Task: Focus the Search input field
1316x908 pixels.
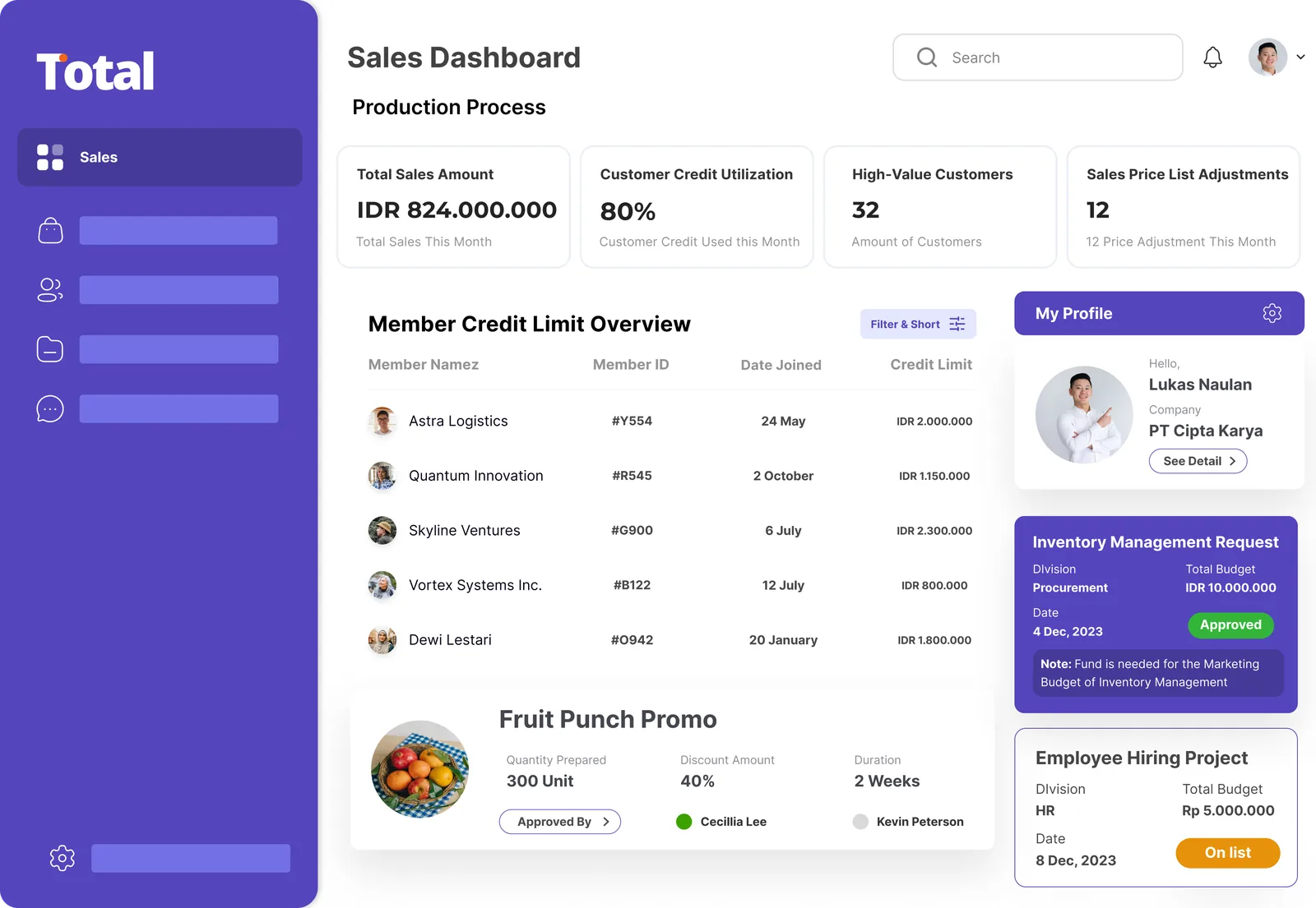Action: click(x=1038, y=58)
